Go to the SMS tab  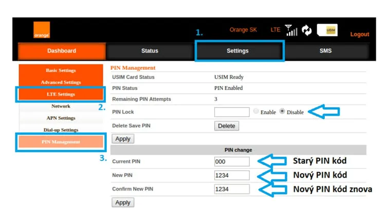click(325, 51)
